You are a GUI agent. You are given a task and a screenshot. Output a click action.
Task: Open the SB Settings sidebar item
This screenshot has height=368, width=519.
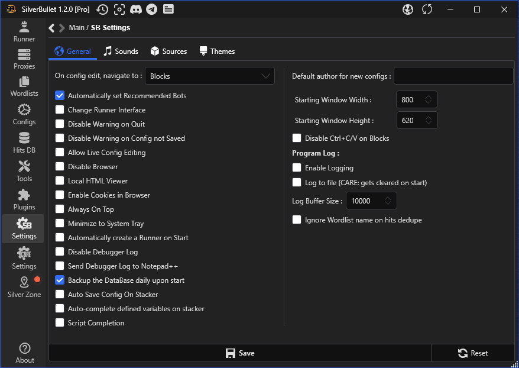23,228
